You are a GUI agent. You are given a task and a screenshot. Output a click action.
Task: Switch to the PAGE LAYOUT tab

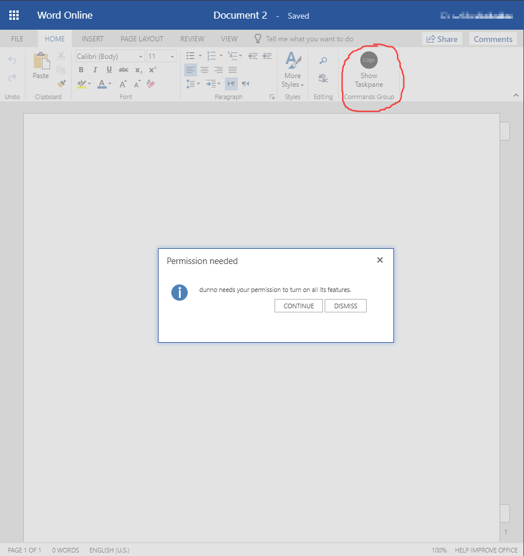pyautogui.click(x=142, y=39)
